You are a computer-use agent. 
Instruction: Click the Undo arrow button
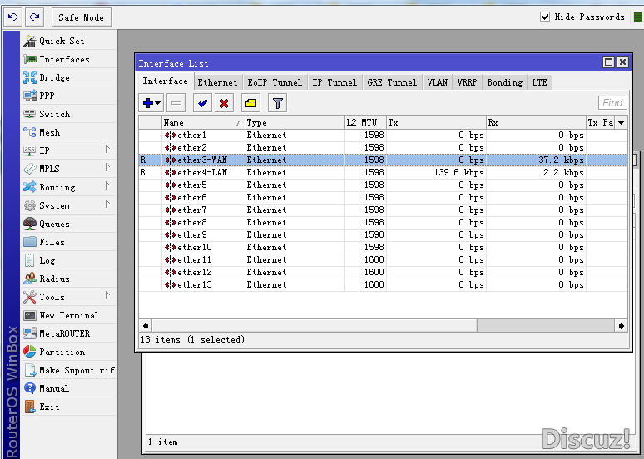pyautogui.click(x=12, y=17)
